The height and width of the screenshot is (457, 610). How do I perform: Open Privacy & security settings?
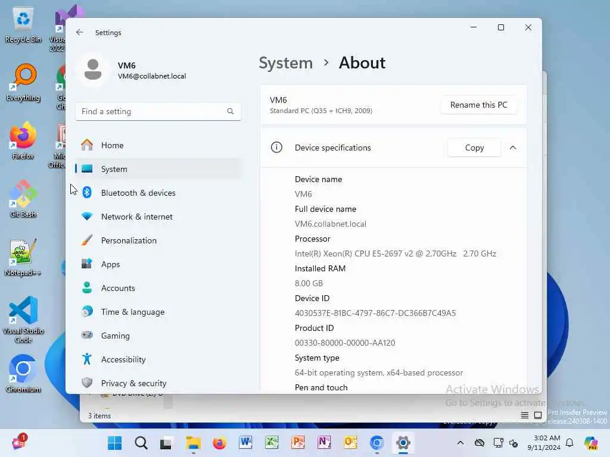(x=158, y=383)
